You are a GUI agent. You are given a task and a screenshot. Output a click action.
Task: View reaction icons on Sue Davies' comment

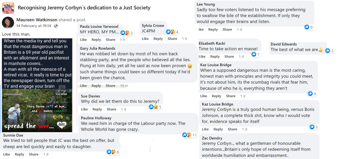coord(153,107)
